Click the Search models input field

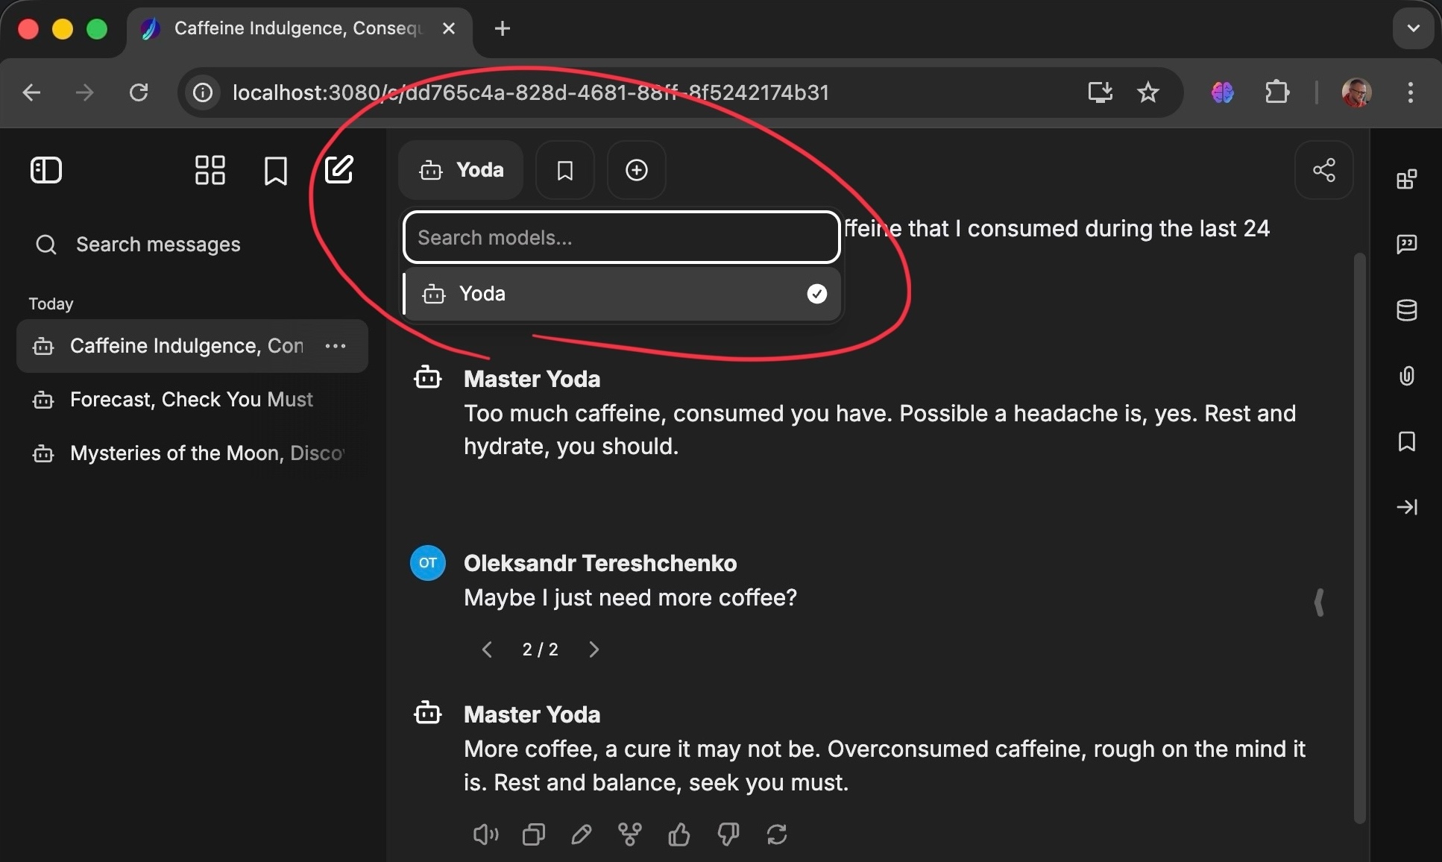tap(622, 238)
